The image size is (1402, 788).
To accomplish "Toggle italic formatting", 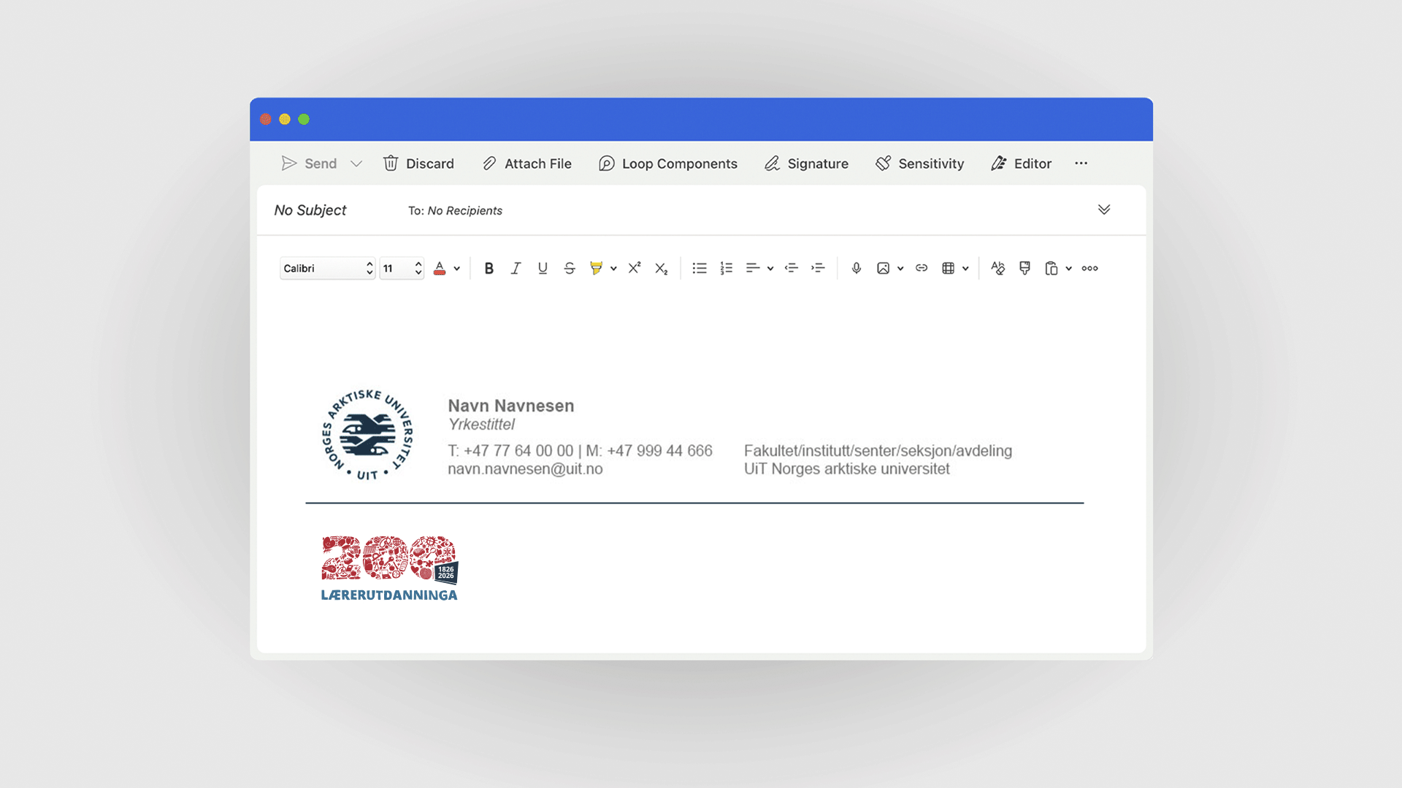I will (x=516, y=269).
